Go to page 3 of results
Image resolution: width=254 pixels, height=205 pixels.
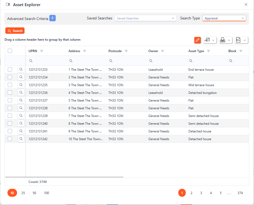(201, 193)
